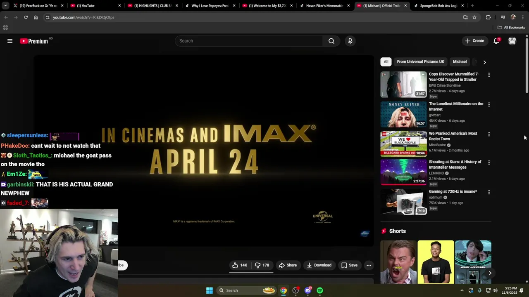Open Chrome three-dot menu
The height and width of the screenshot is (297, 529).
[523, 17]
